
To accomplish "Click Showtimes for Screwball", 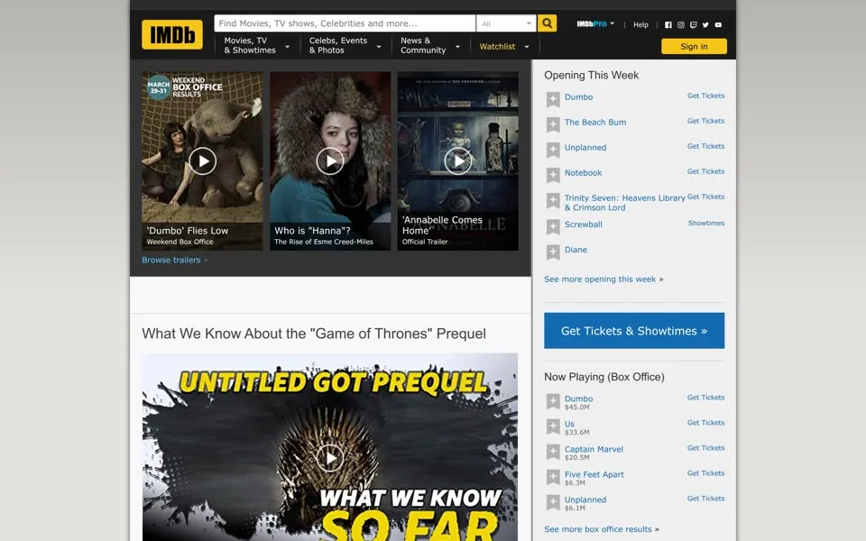I will (x=705, y=223).
